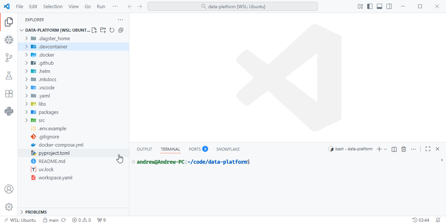Toggle the primary sidebar visibility

(369, 6)
